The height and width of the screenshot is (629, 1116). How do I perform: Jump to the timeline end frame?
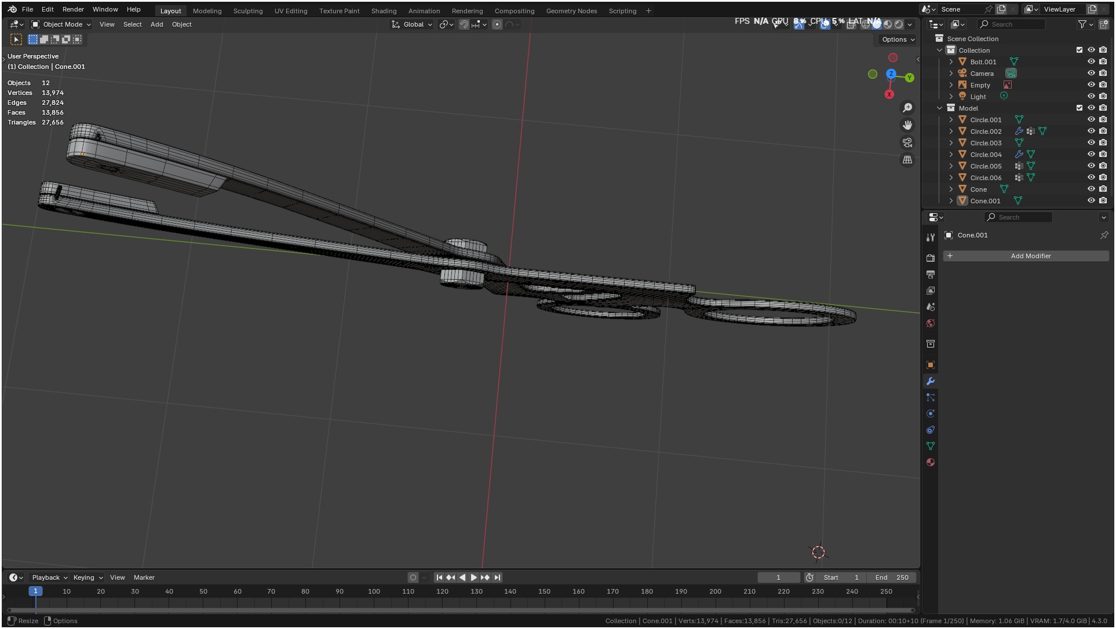[497, 577]
